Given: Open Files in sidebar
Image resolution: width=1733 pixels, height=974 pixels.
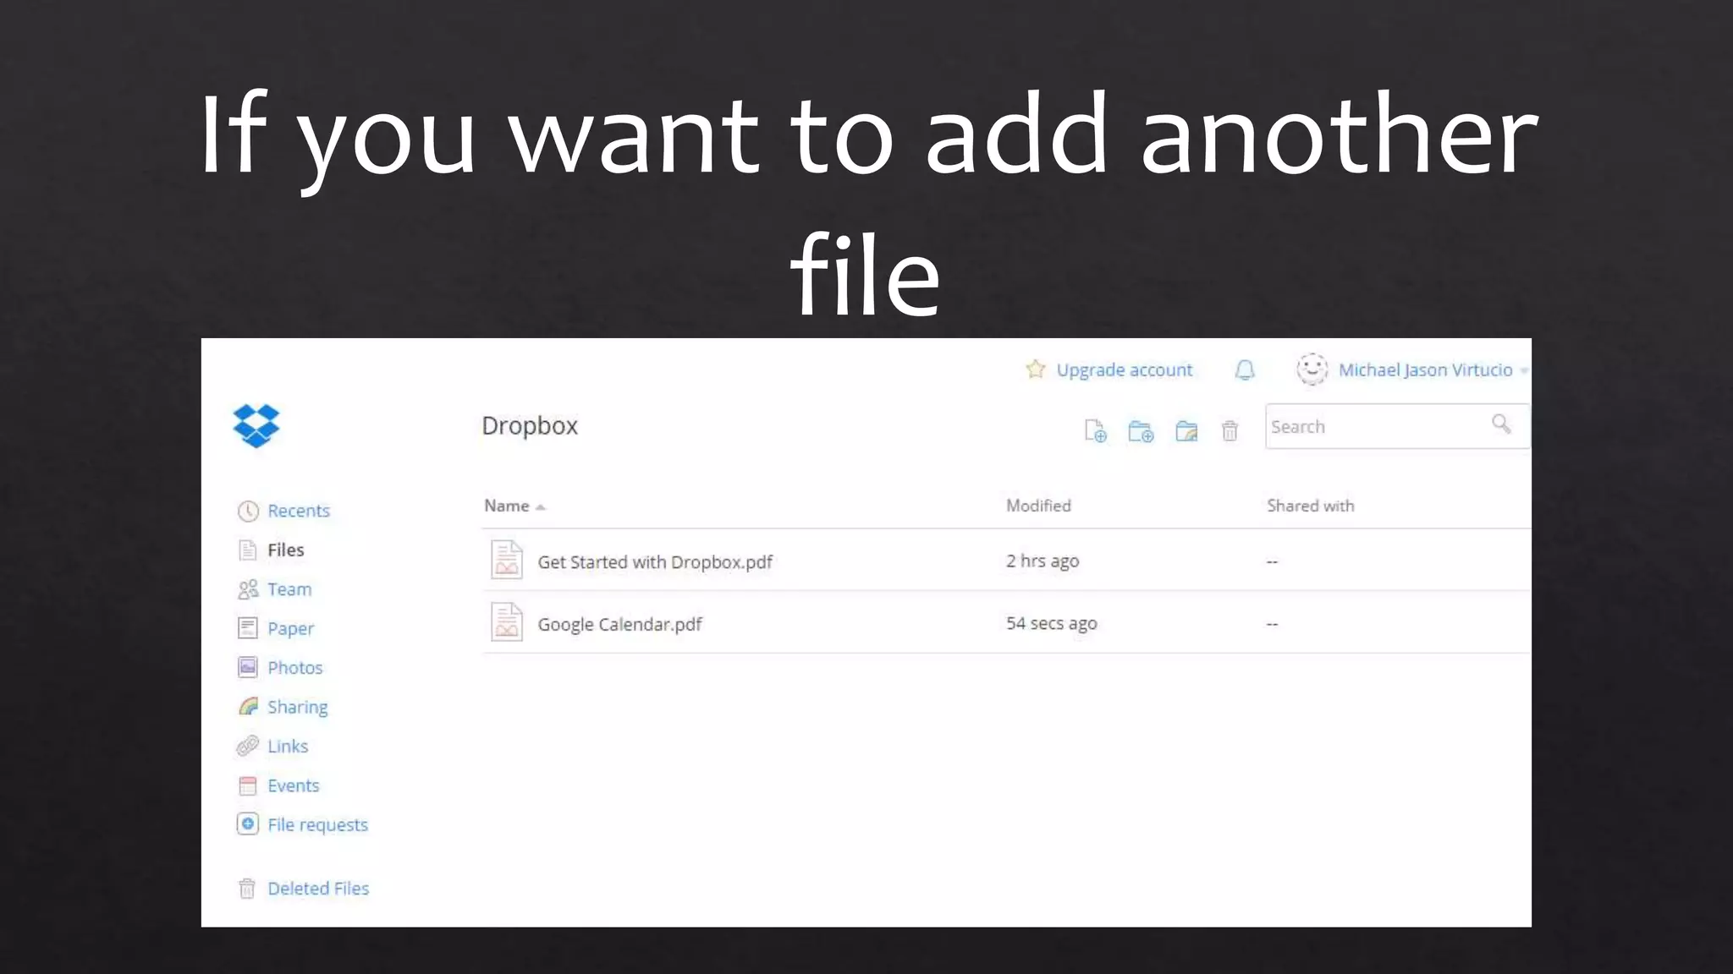Looking at the screenshot, I should pos(286,550).
